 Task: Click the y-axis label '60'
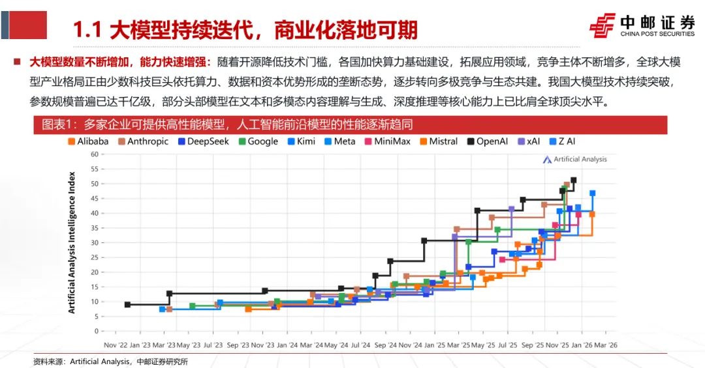tap(95, 154)
